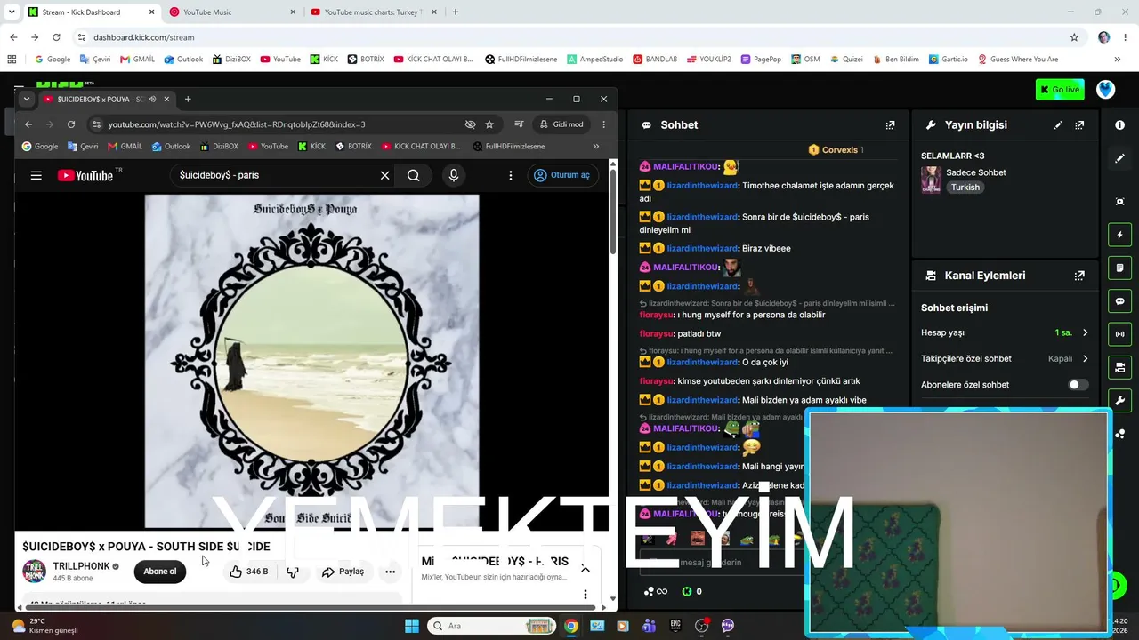Pop out the Kanal Eylemleri panel
1139x640 pixels.
(x=1079, y=276)
